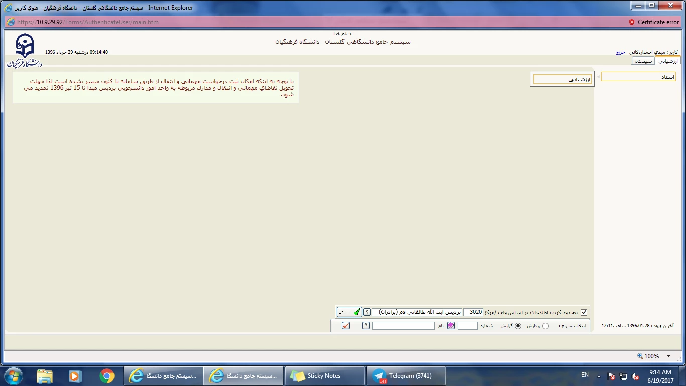Uncheck the limit-by-unit (محدود کردن اطلاعات) checkbox

[584, 312]
